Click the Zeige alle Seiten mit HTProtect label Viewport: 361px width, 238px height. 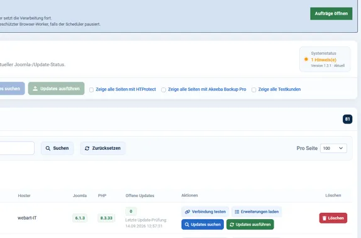(126, 89)
